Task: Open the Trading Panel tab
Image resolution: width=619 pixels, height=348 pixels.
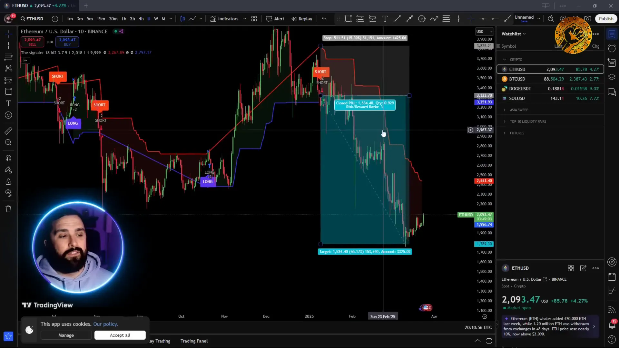Action: coord(194,341)
